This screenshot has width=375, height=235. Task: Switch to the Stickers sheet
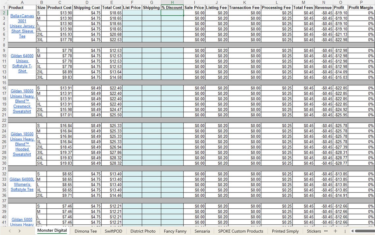point(313,231)
